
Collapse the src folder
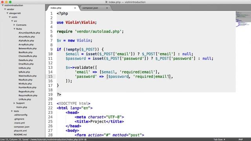point(12,21)
